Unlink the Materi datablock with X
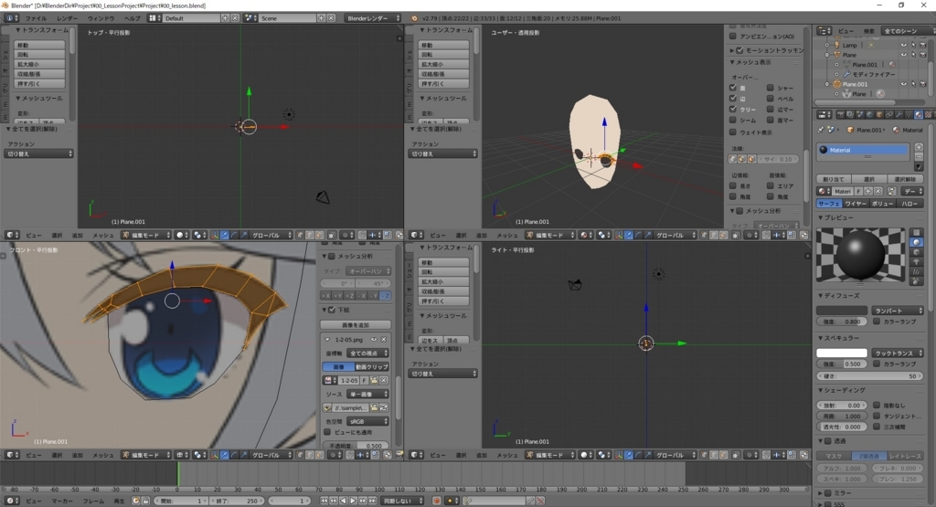The width and height of the screenshot is (936, 507). click(x=878, y=191)
